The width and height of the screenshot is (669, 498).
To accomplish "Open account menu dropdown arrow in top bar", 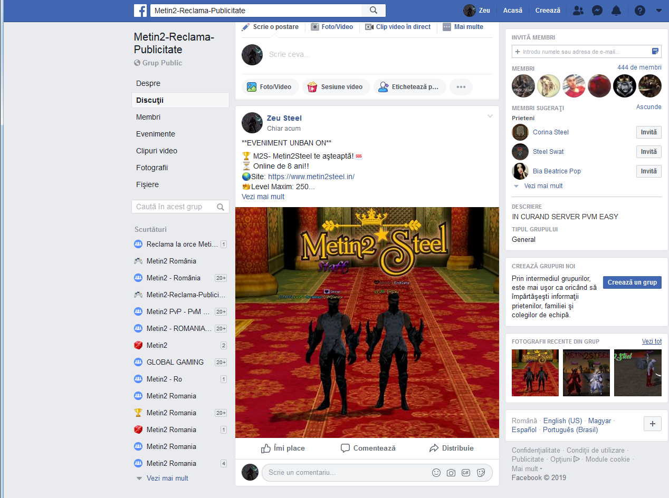I will [658, 11].
